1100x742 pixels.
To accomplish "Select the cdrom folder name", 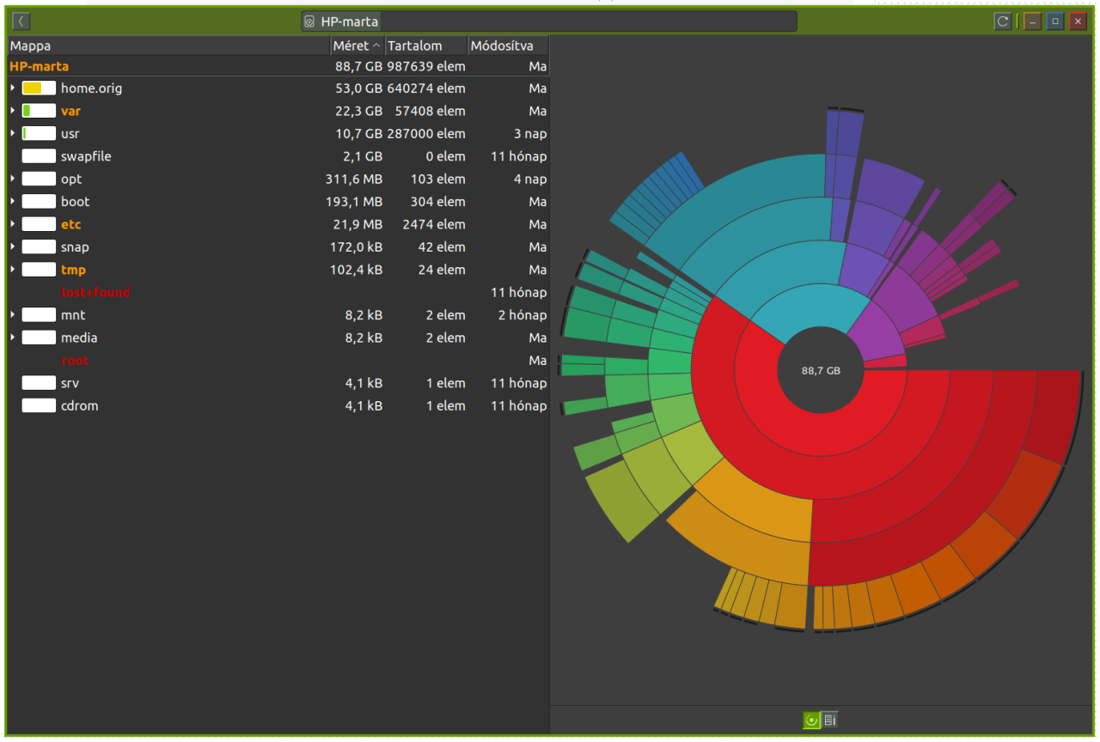I will point(79,405).
